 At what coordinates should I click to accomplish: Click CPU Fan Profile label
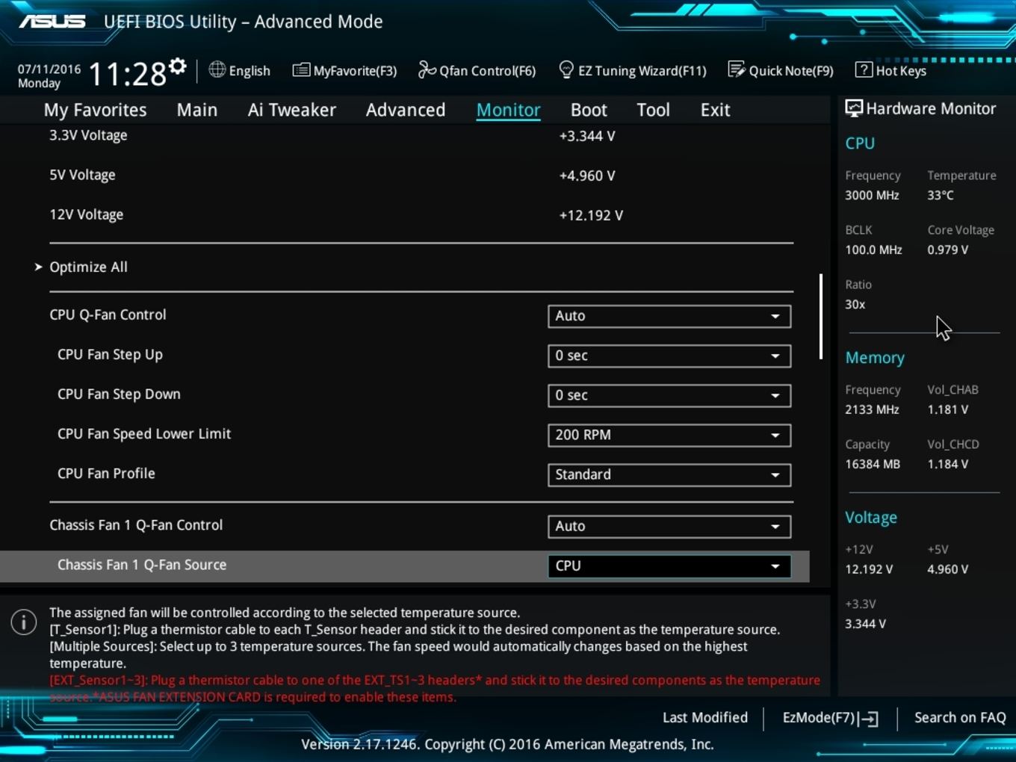coord(106,474)
